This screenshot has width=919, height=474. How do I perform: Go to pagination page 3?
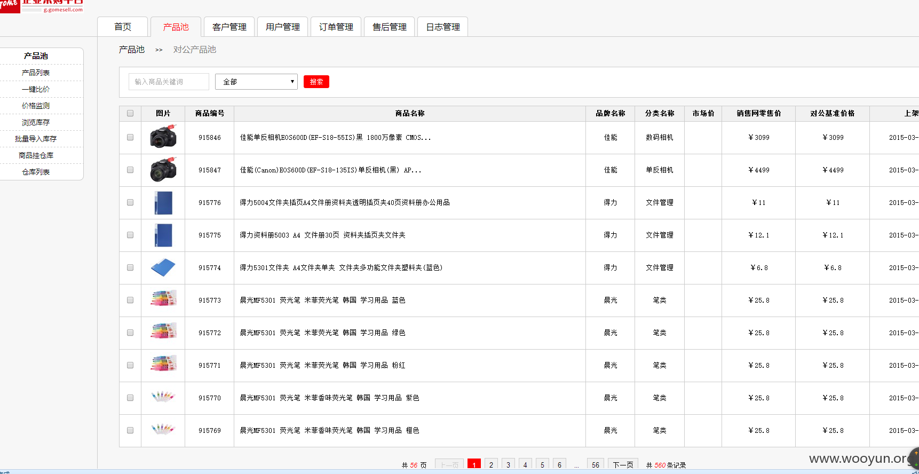tap(509, 464)
